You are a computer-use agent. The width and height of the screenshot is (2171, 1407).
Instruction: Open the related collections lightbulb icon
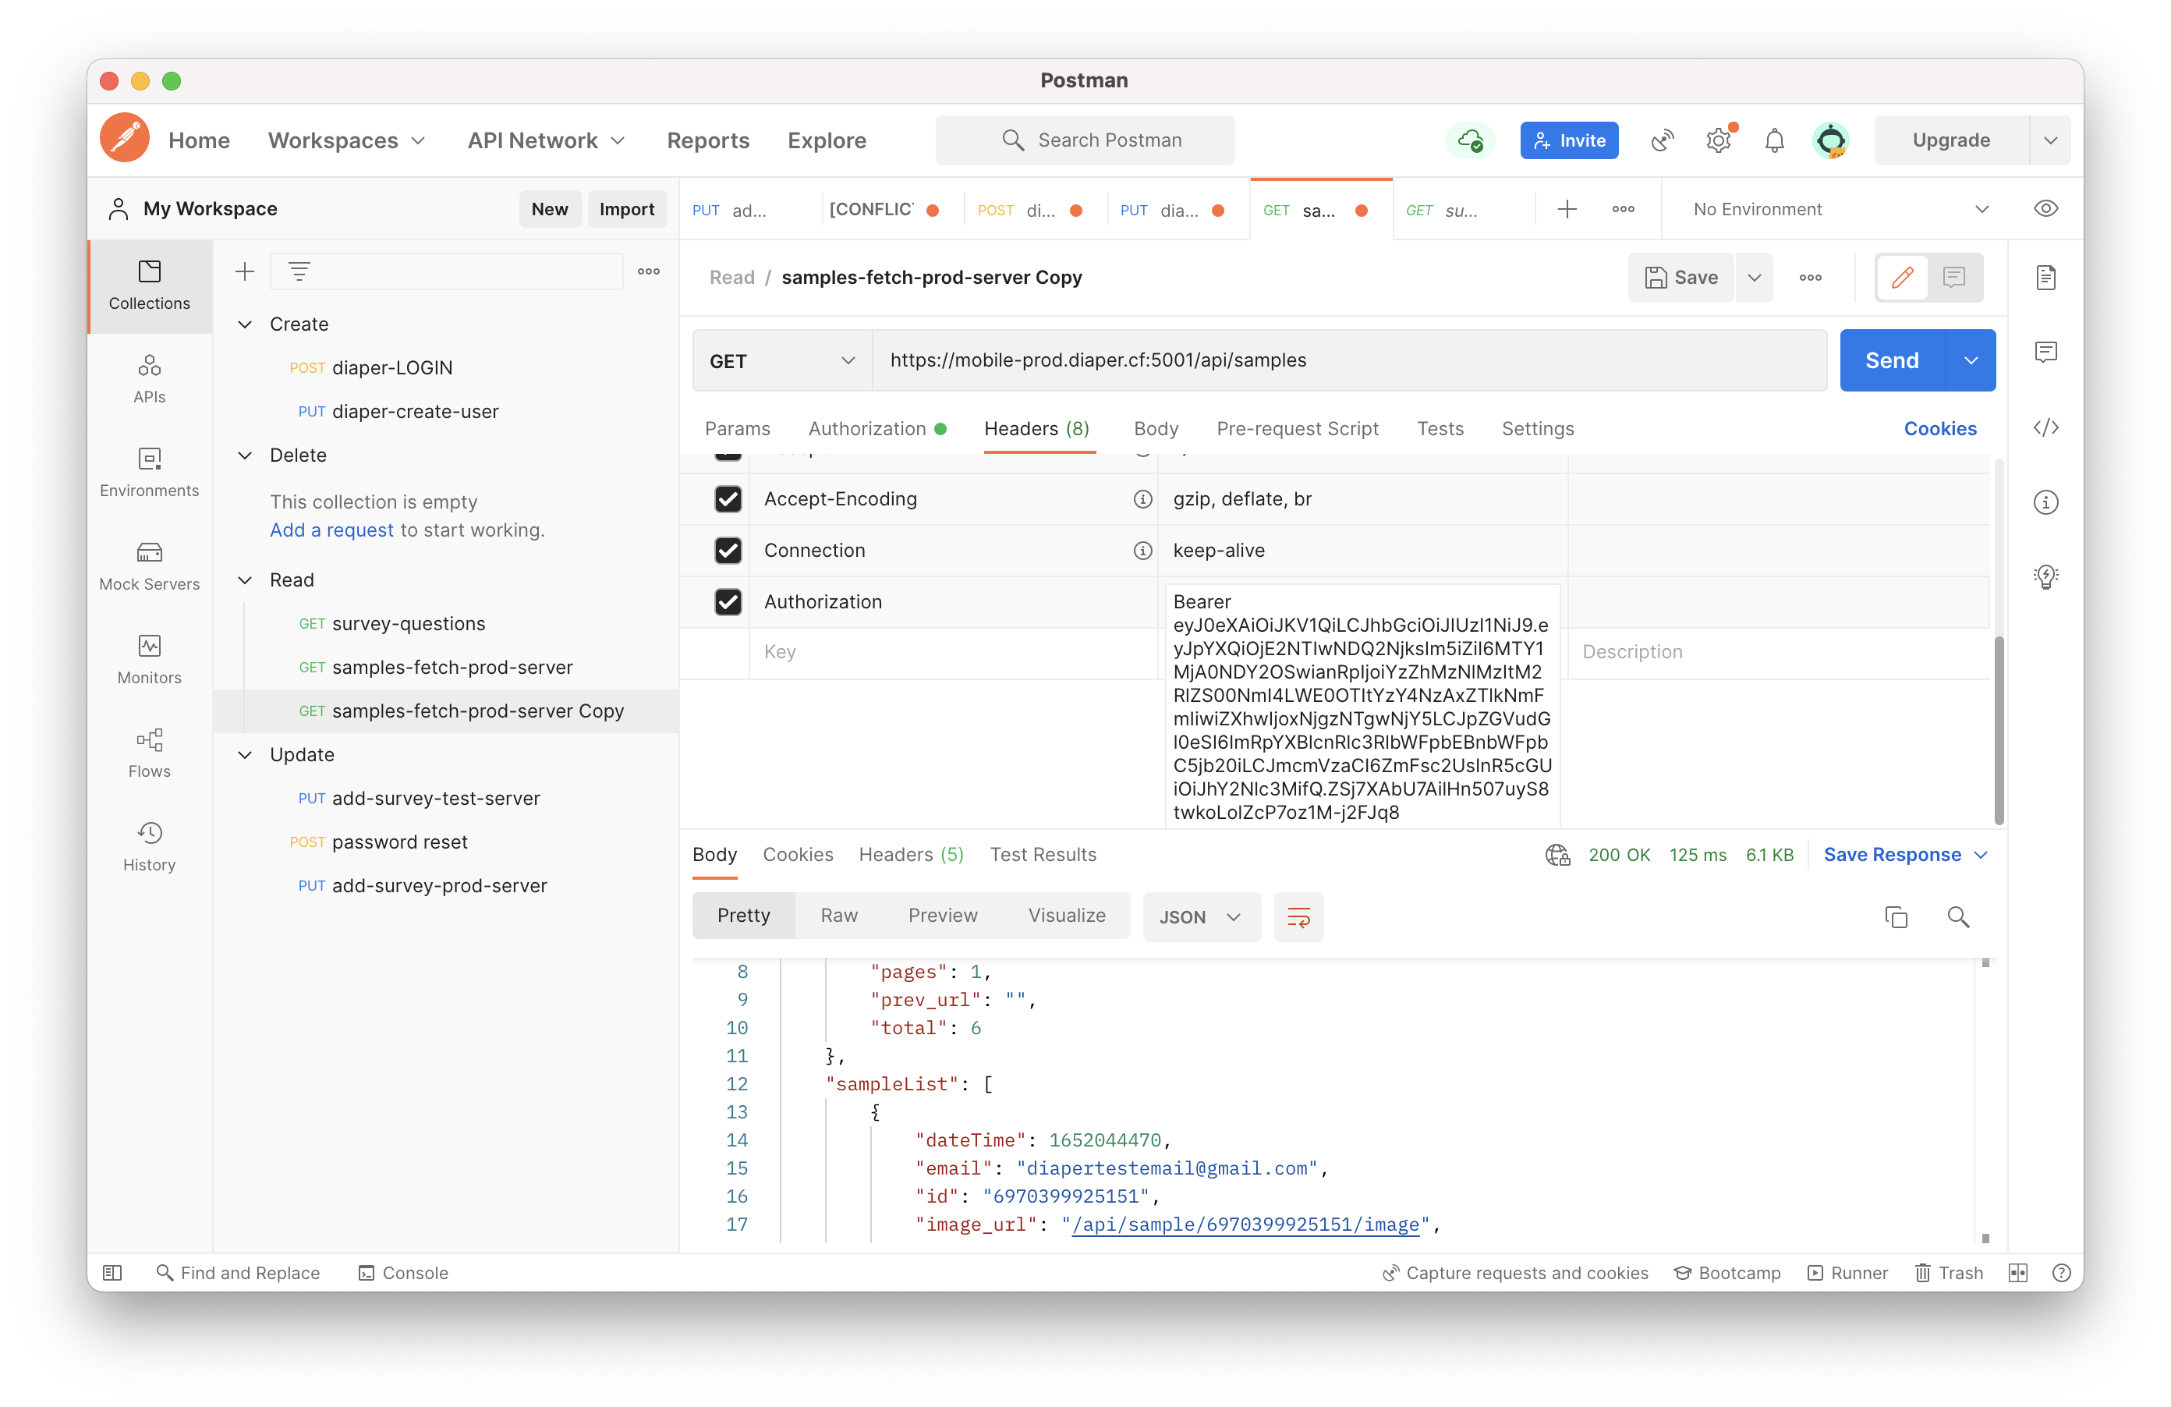tap(2046, 576)
